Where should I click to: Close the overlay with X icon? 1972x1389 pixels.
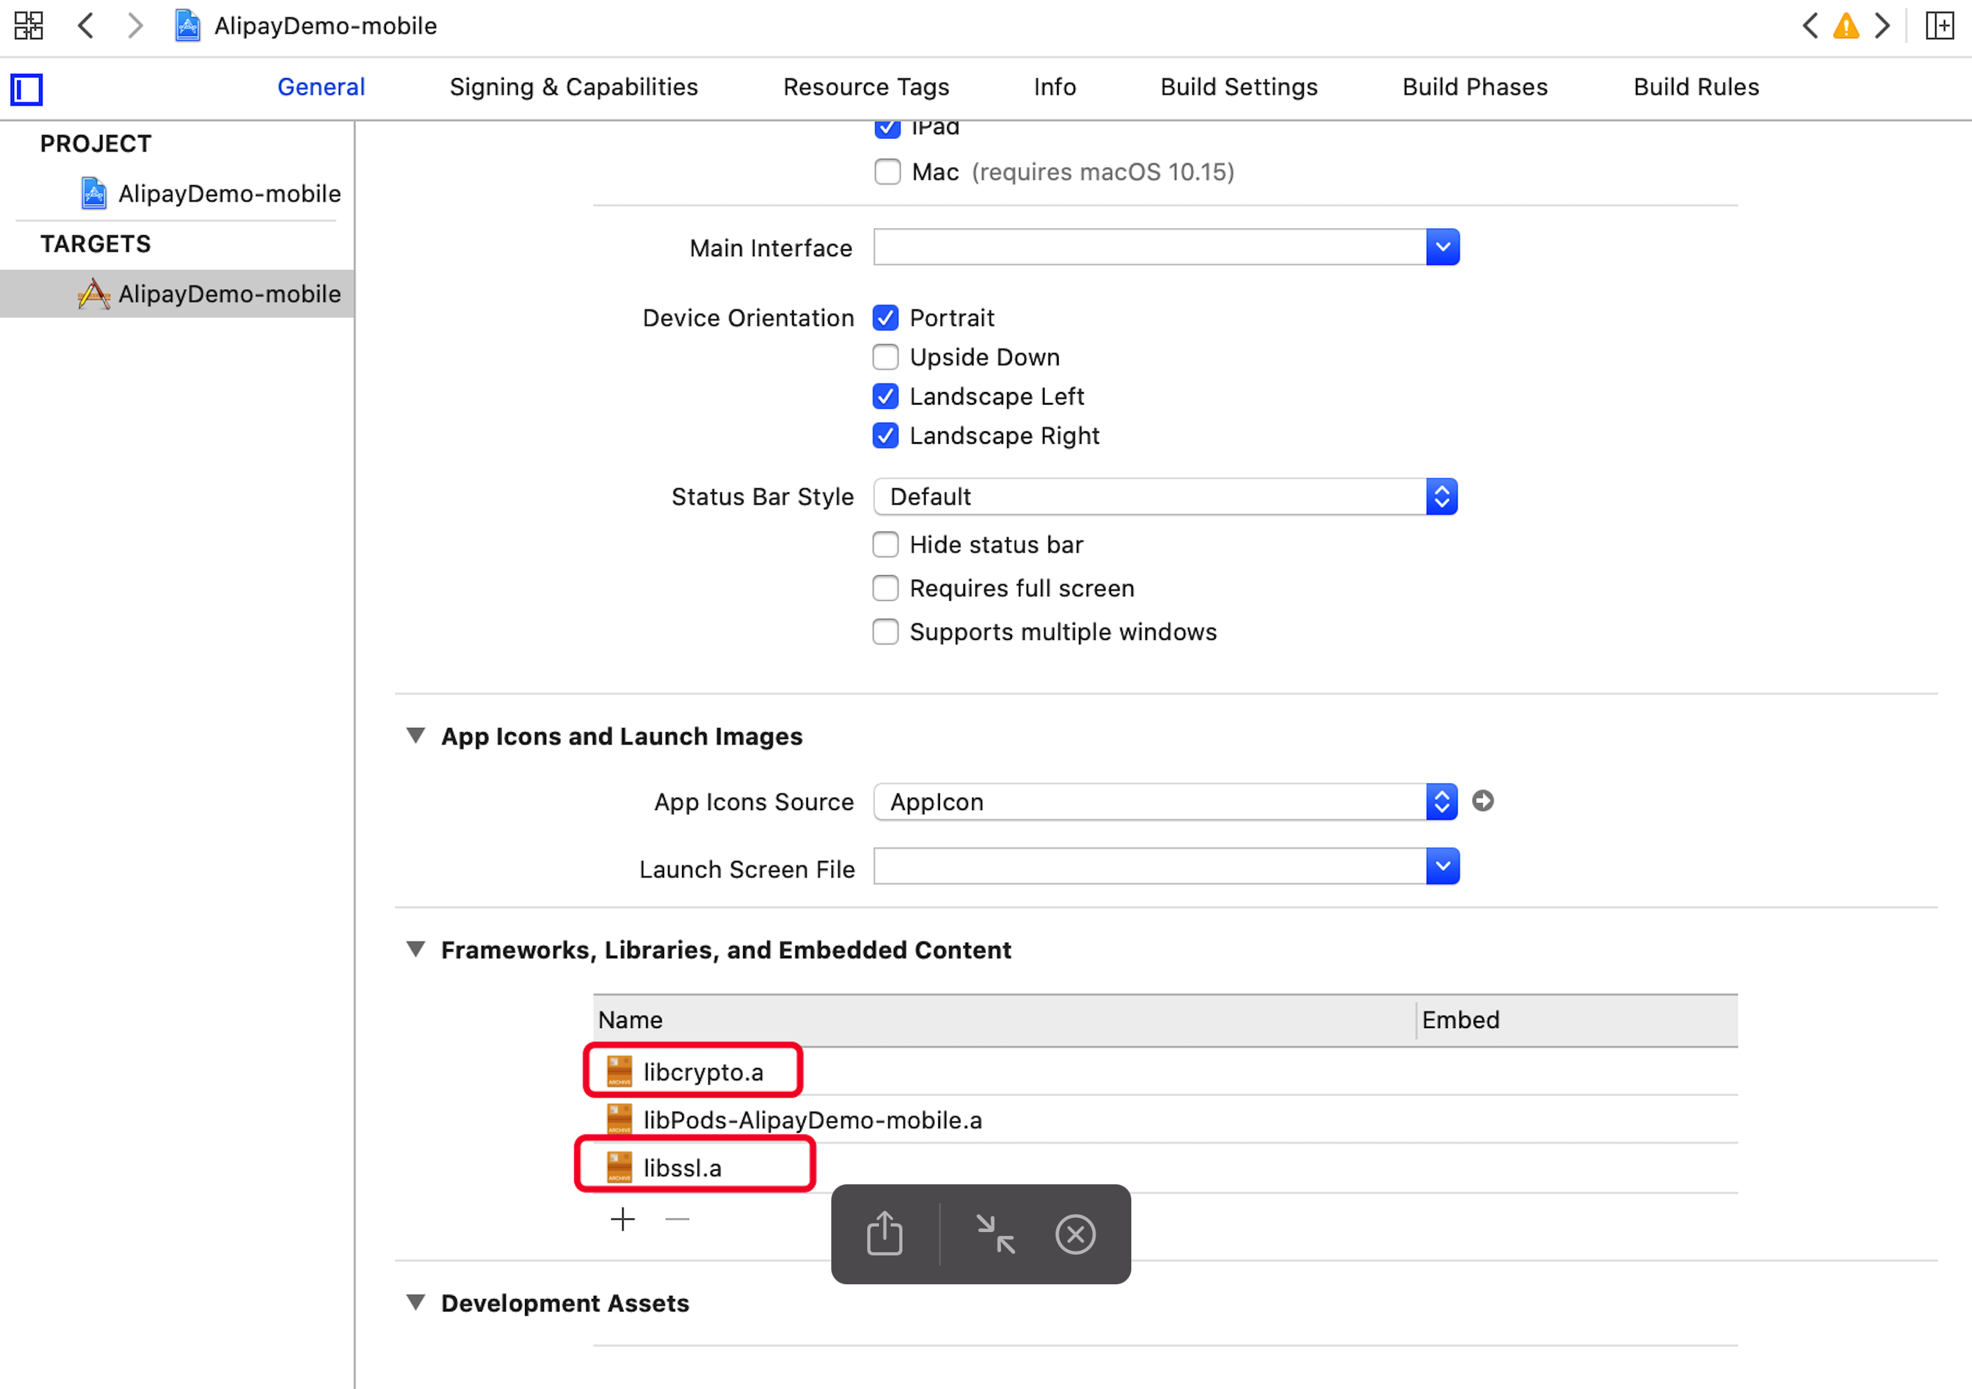1075,1234
